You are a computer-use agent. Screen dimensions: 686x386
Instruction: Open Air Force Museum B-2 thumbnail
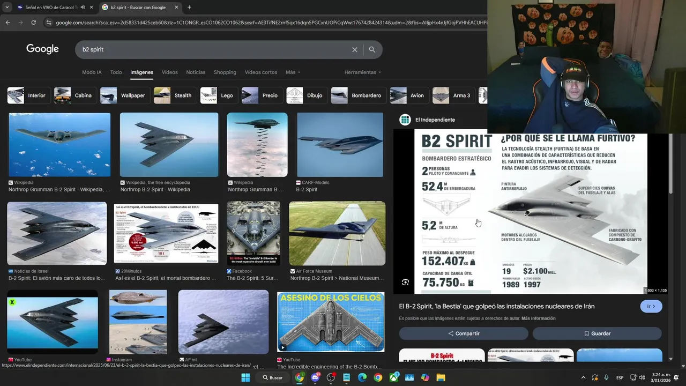click(337, 233)
